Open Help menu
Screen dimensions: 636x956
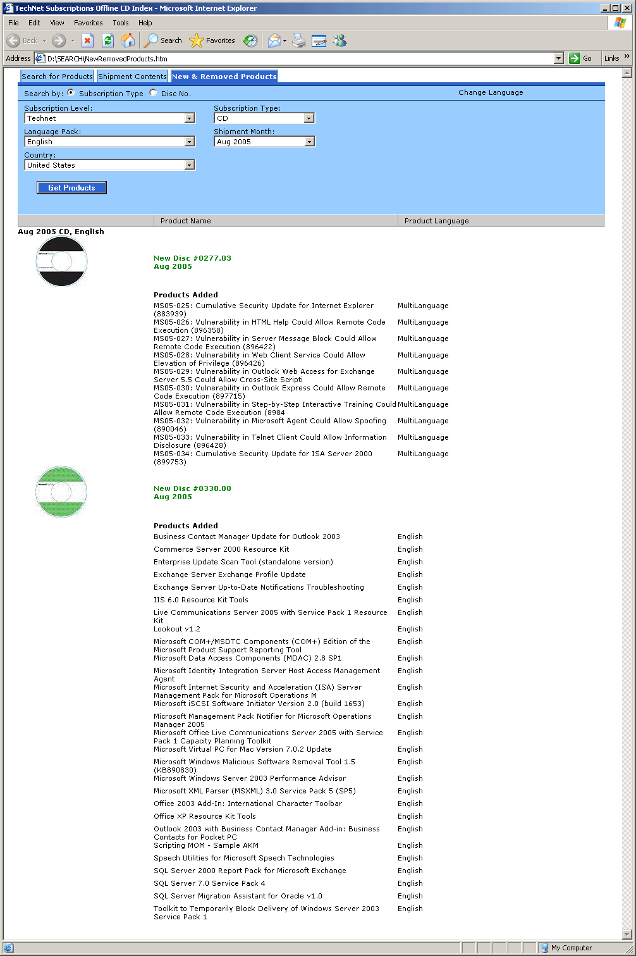pyautogui.click(x=145, y=23)
